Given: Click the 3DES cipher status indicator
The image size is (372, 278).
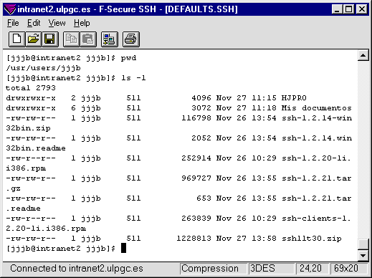Looking at the screenshot, I should (271, 269).
